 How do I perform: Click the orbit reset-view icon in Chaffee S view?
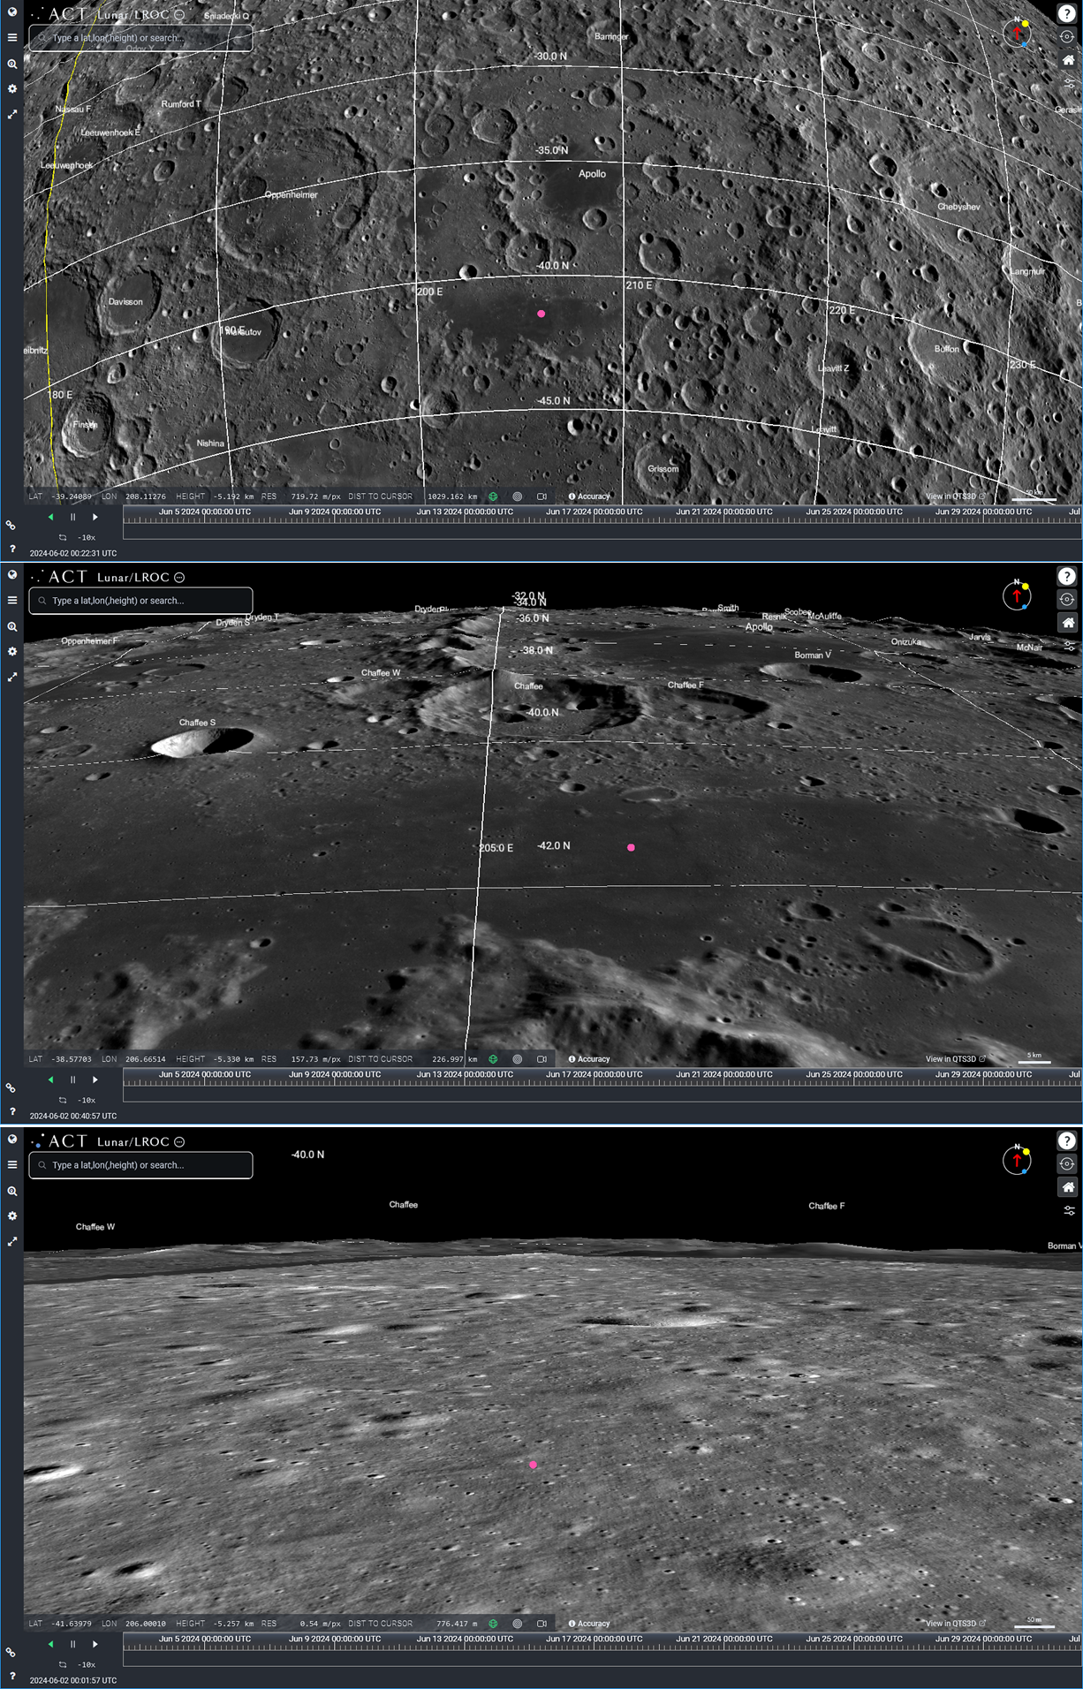point(1067,599)
